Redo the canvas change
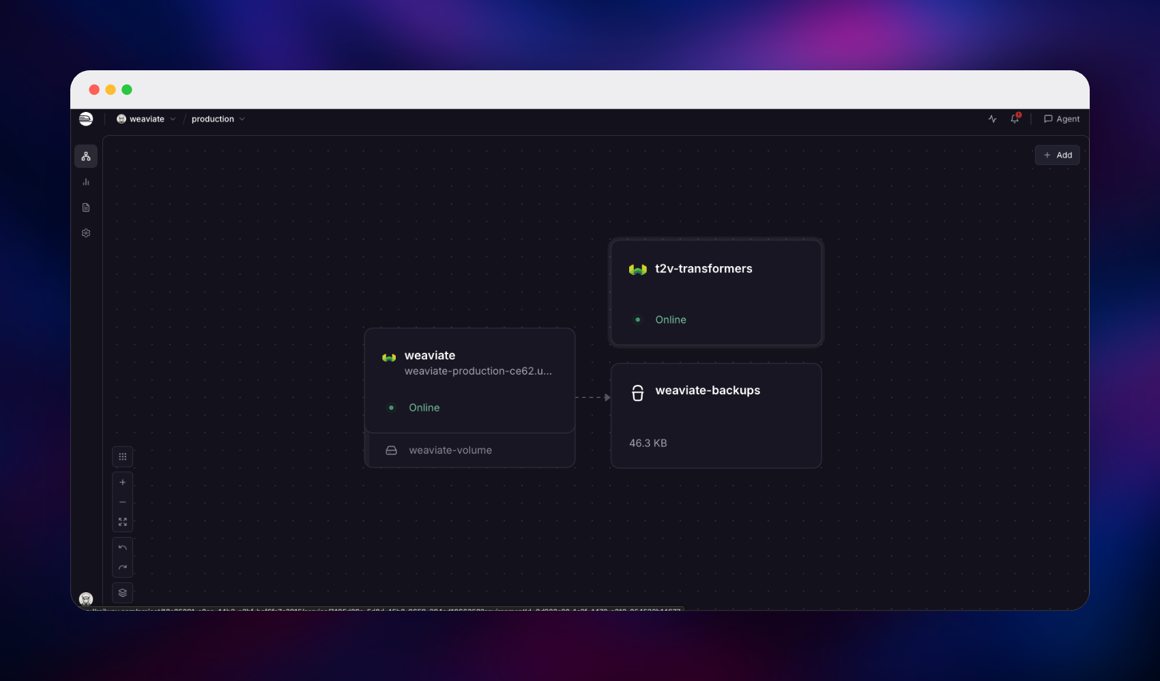The height and width of the screenshot is (681, 1160). coord(123,568)
